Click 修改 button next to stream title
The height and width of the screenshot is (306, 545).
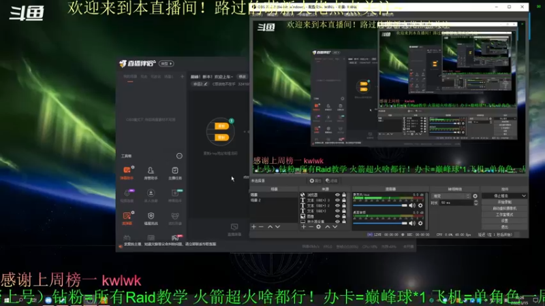[243, 77]
